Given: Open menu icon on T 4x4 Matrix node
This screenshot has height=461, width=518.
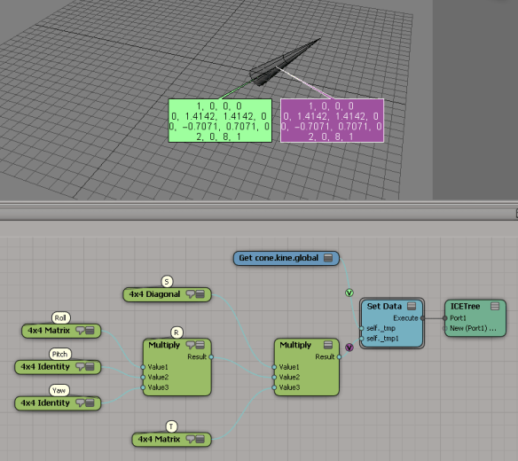Looking at the screenshot, I should point(200,439).
